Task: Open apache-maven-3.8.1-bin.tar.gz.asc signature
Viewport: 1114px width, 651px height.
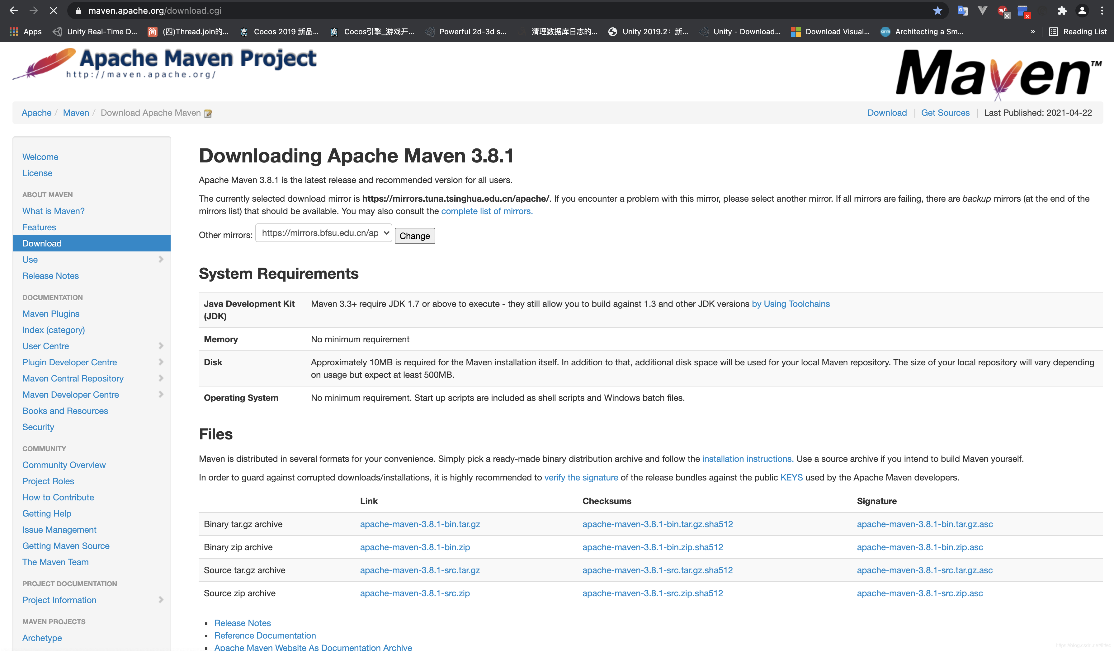Action: point(925,524)
